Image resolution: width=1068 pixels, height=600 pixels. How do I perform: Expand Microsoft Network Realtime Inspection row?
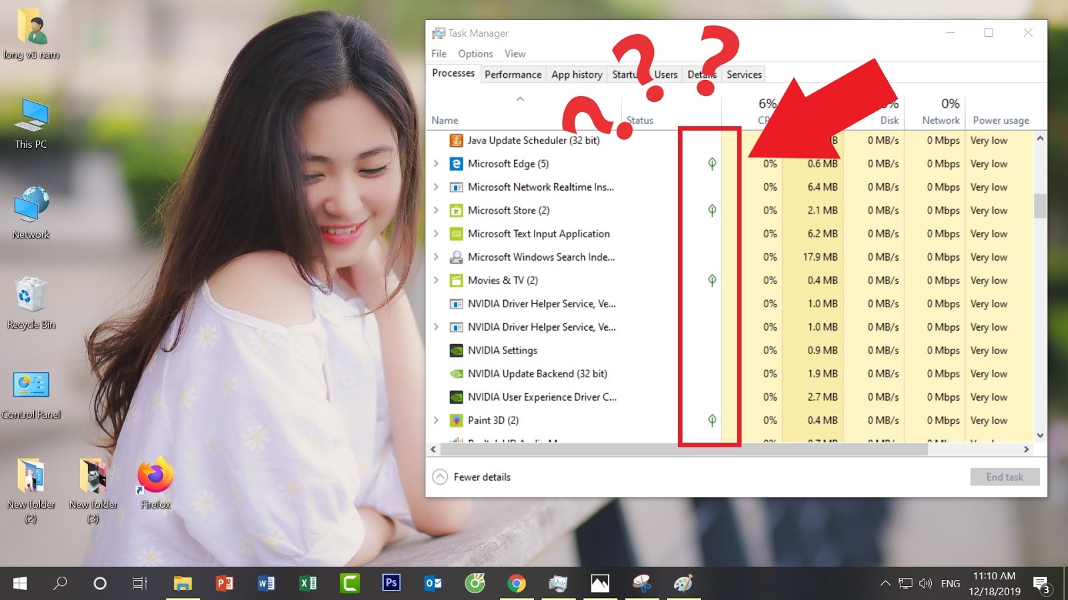[436, 187]
